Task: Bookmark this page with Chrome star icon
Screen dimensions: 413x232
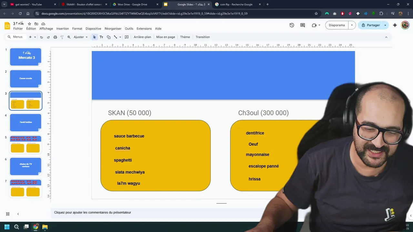Action: pos(316,14)
